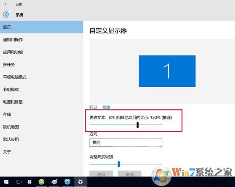Select 显示 in the sidebar
The height and width of the screenshot is (187, 235).
pos(41,27)
